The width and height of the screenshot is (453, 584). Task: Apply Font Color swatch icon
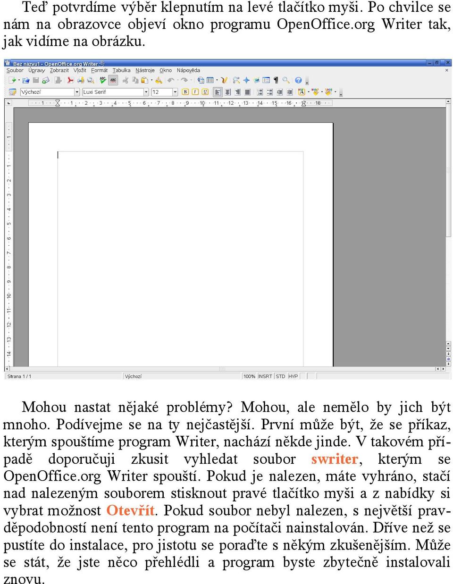coord(302,92)
